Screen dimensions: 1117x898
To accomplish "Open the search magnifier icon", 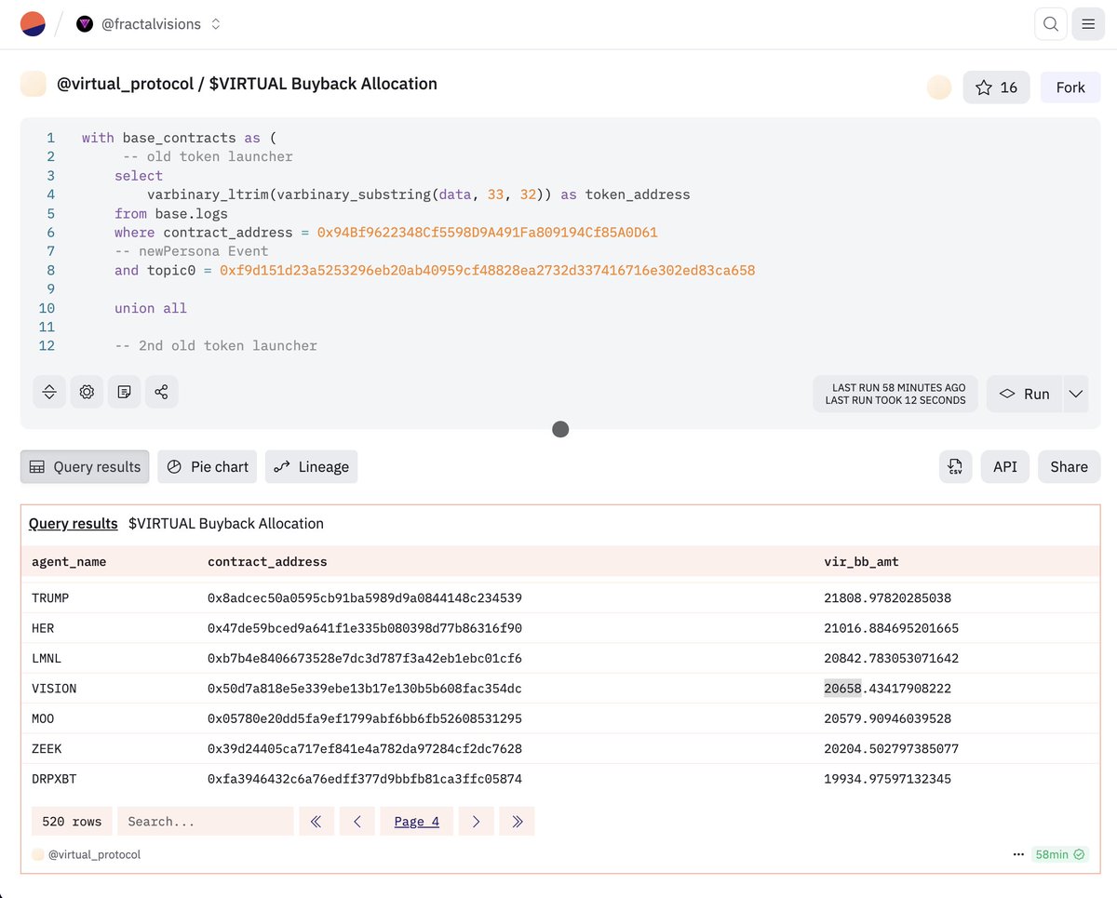I will (1051, 24).
